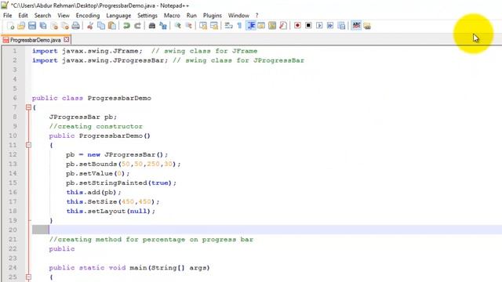Viewport: 502px width, 282px height.
Task: Open the Encoding menu
Action: [x=88, y=16]
